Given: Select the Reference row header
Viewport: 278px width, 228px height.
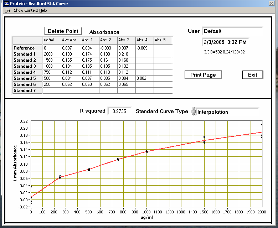Looking at the screenshot, I should click(x=27, y=48).
